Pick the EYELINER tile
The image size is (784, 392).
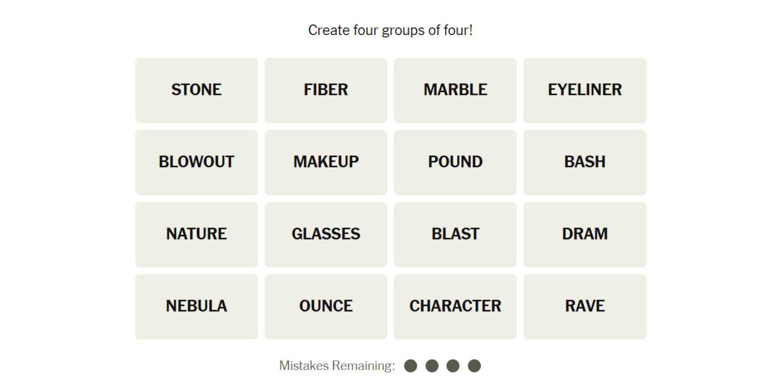[584, 90]
